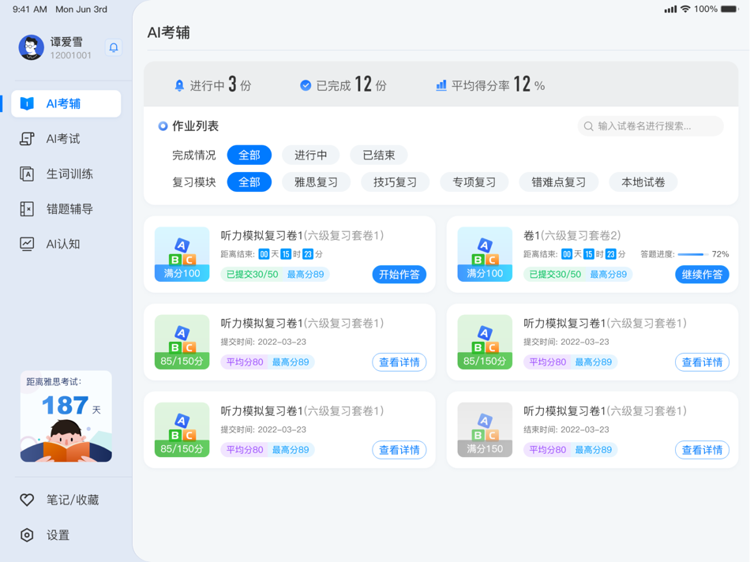
Task: Filter by 本地试卷 module
Action: (643, 182)
